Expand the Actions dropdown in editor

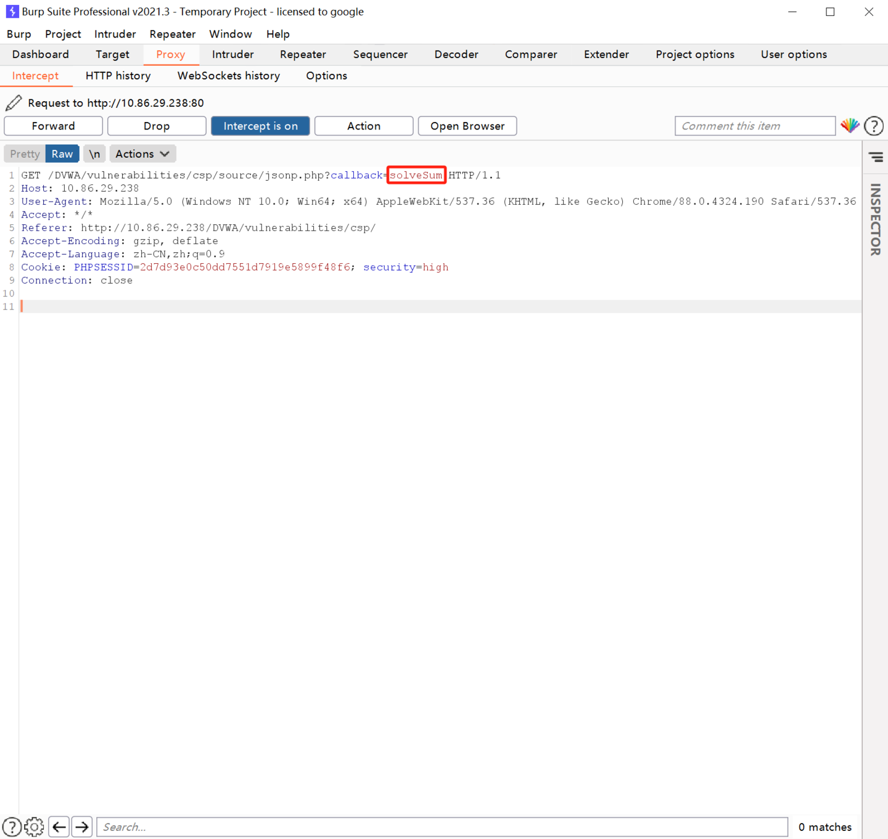point(142,154)
